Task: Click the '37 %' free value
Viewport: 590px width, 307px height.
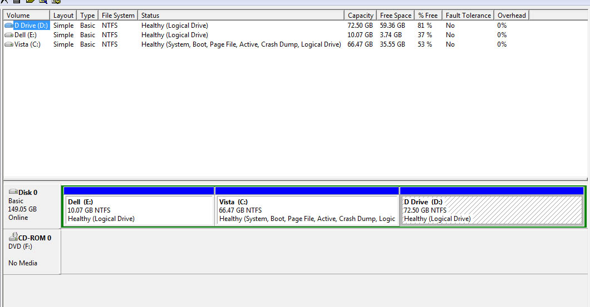Action: tap(425, 35)
